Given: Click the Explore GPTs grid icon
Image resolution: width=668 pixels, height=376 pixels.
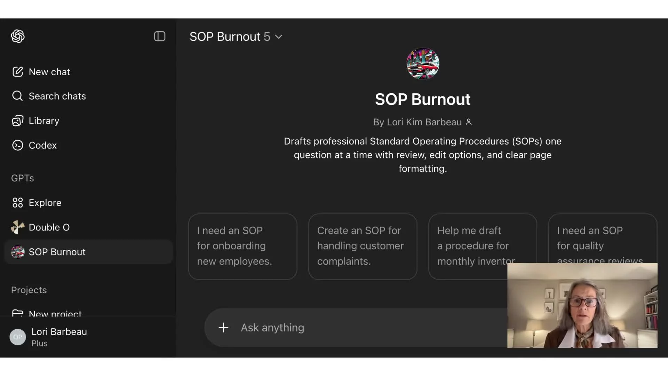Looking at the screenshot, I should 17,203.
